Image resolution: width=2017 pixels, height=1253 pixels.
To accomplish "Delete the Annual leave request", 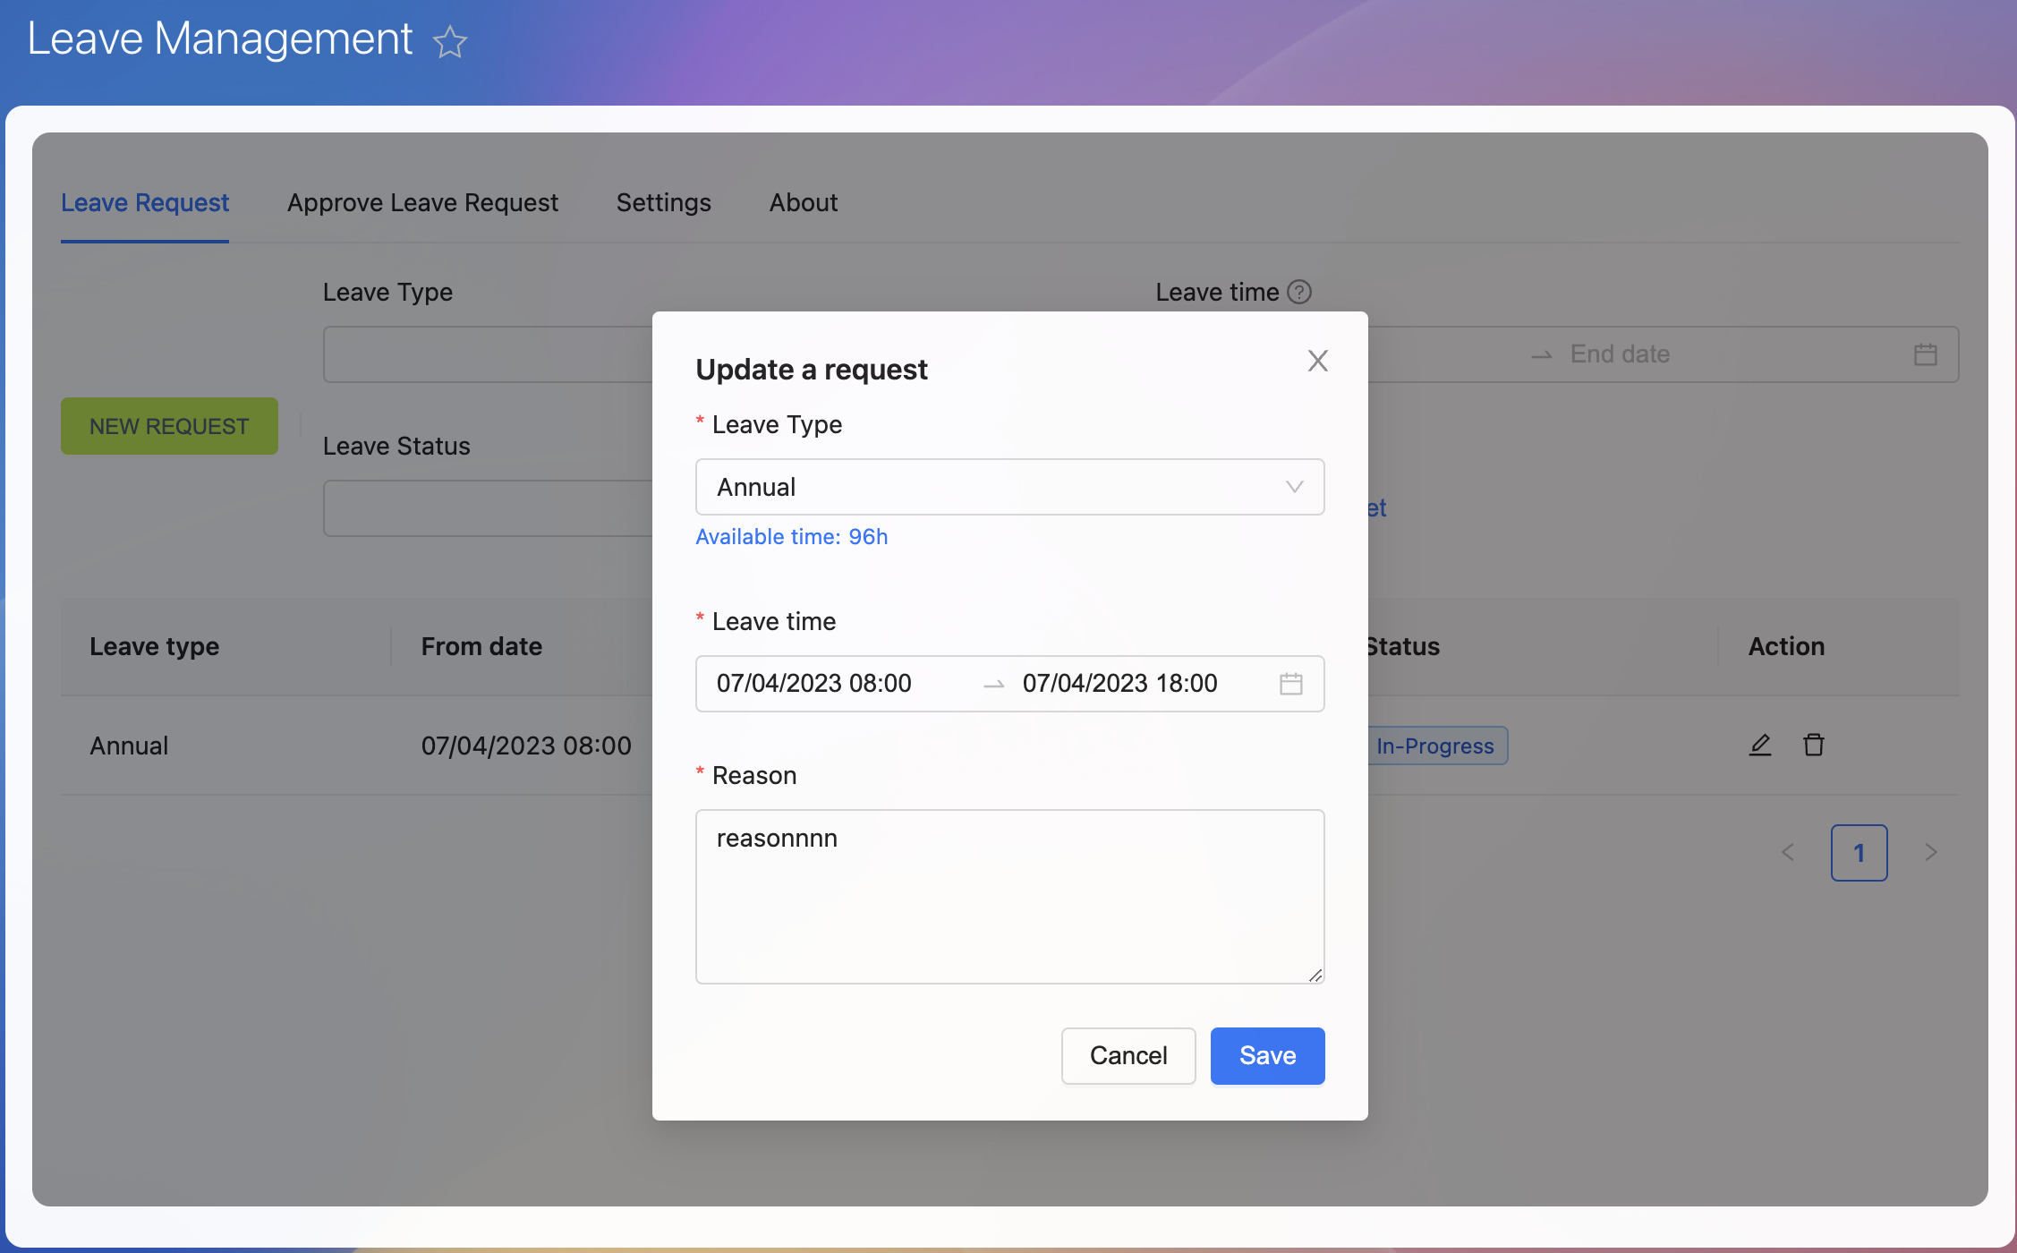I will (1814, 745).
